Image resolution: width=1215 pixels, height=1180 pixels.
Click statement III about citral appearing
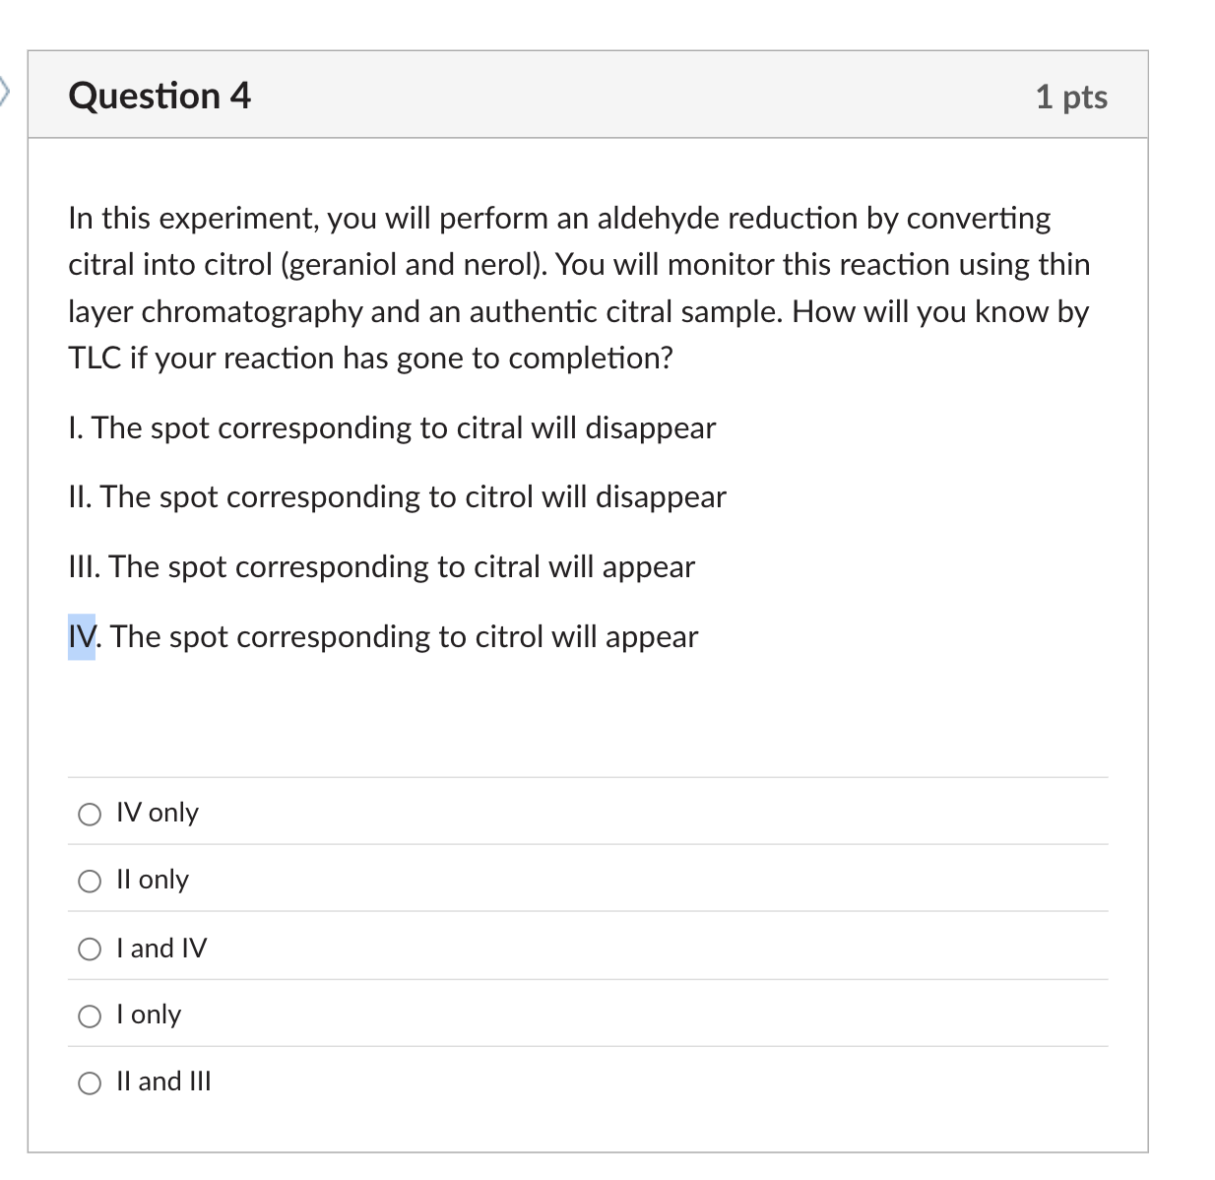[381, 567]
